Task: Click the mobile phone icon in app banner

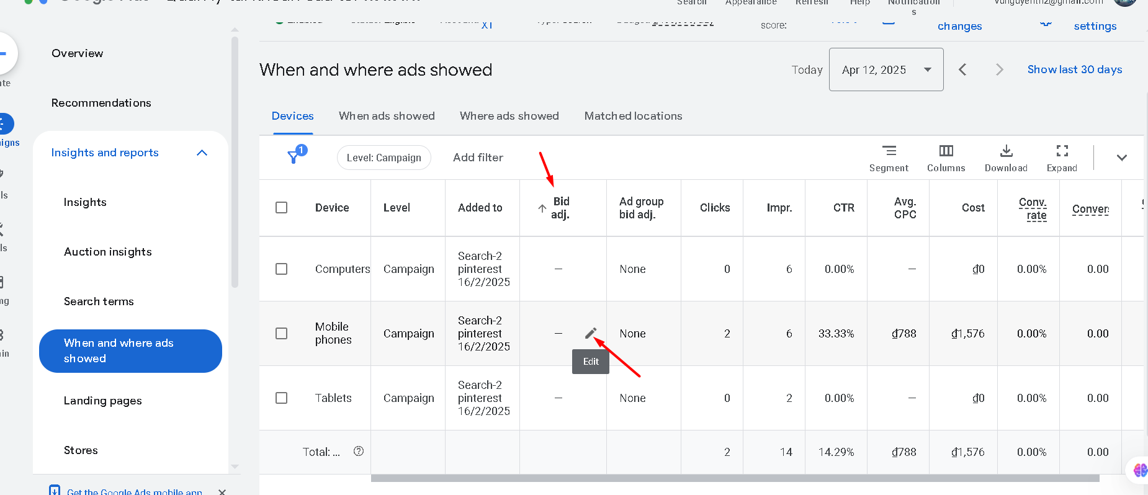Action: (55, 490)
